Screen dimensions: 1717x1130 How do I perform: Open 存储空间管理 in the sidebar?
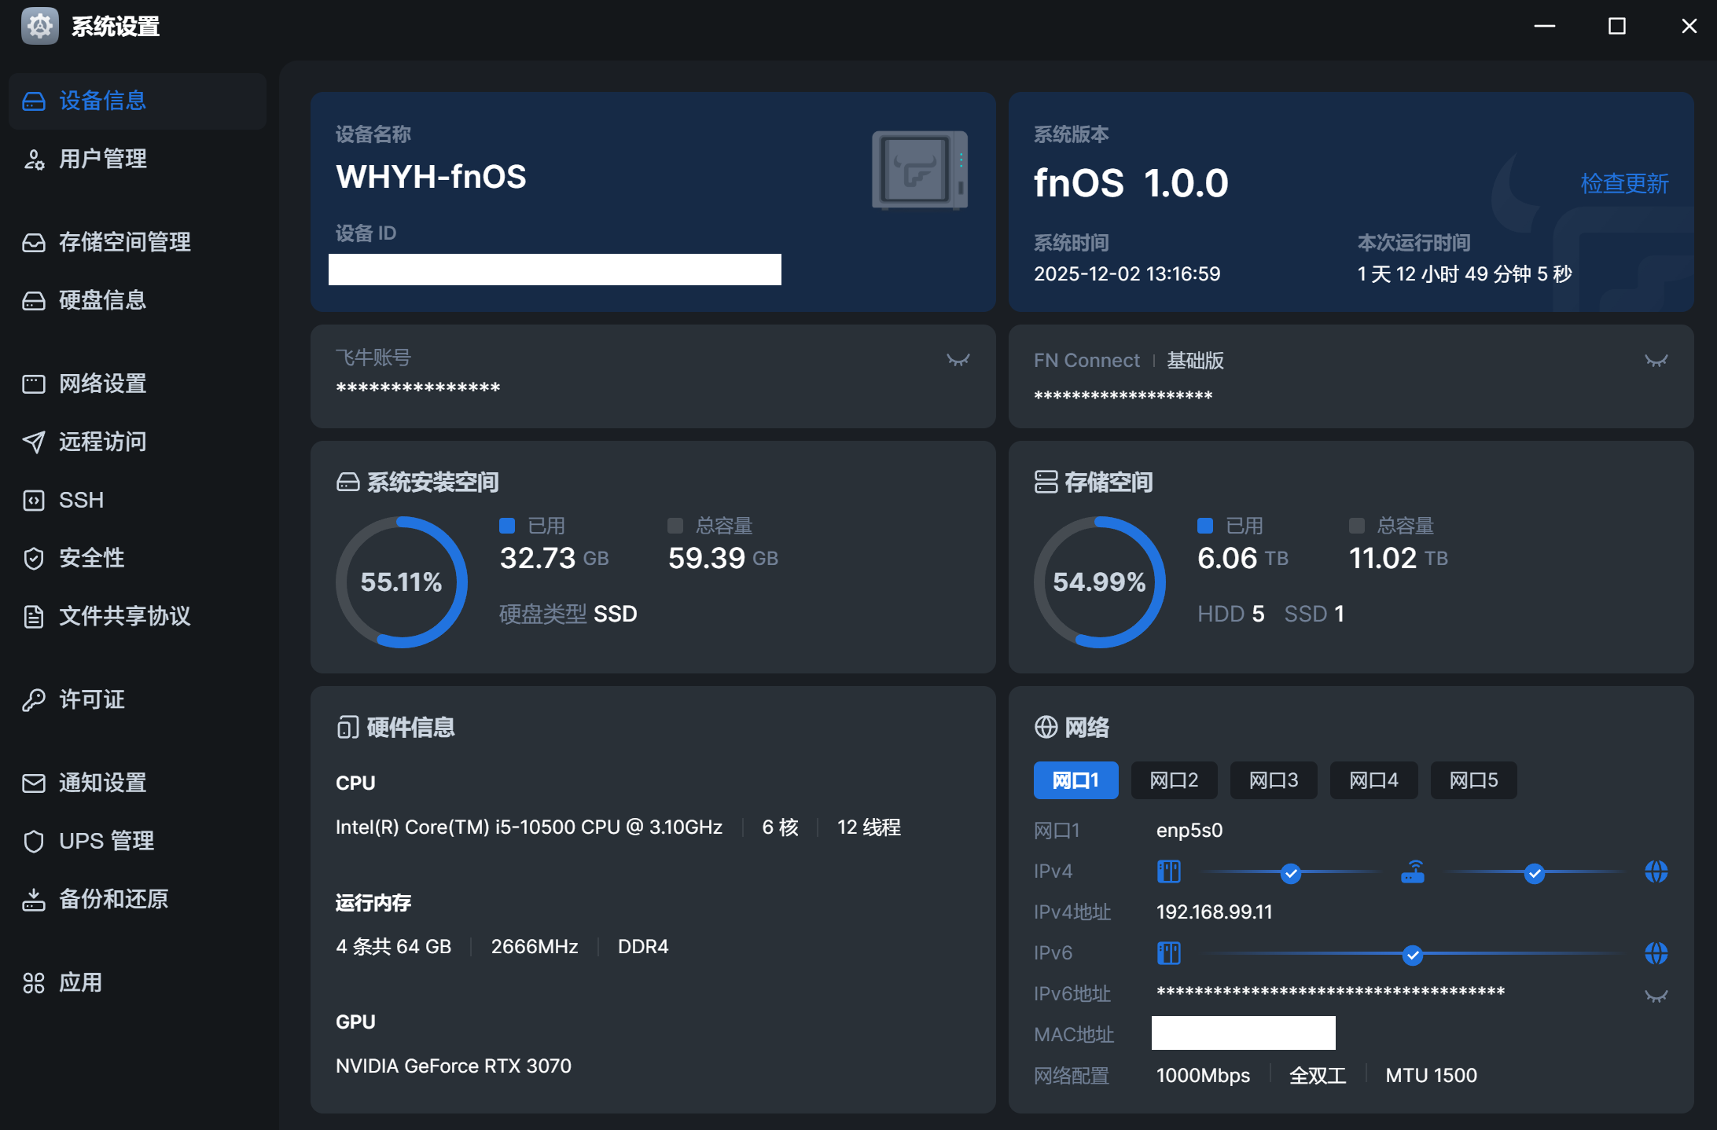point(124,242)
